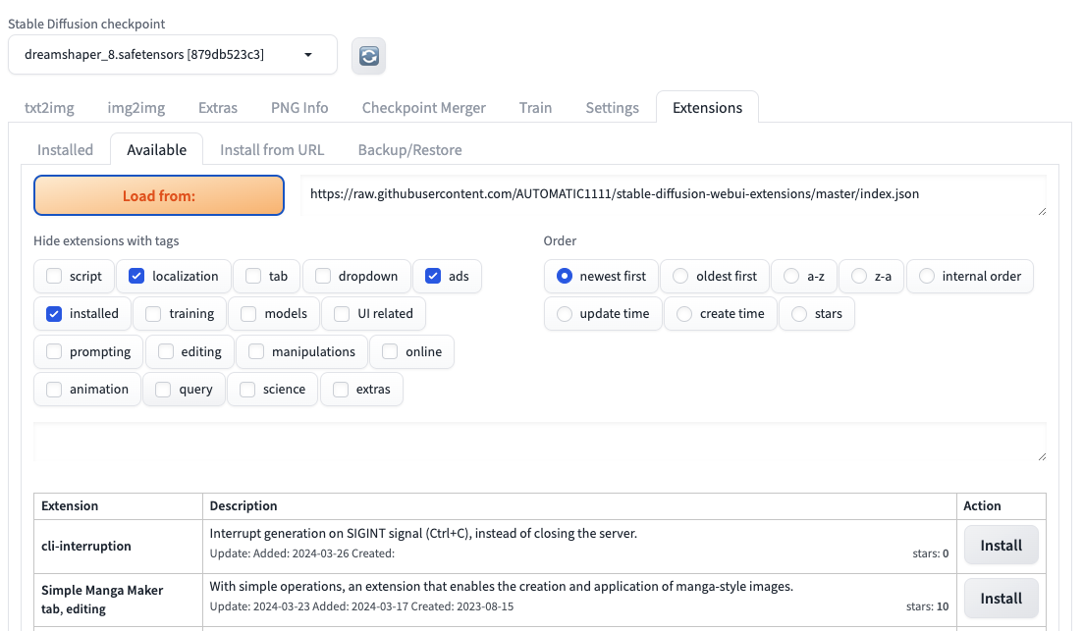Open the Stable Diffusion checkpoint dropdown
The image size is (1083, 631).
tap(172, 55)
